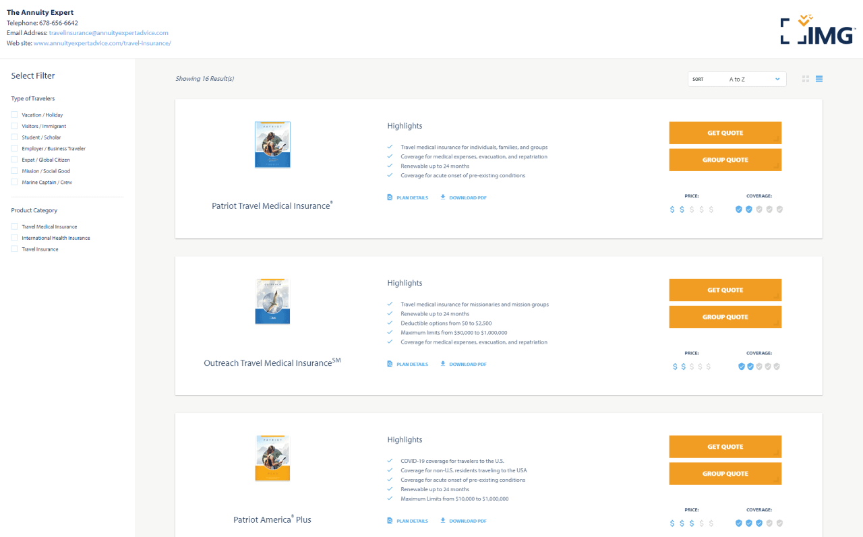Check the Expat / Global Citizen filter option

point(13,159)
